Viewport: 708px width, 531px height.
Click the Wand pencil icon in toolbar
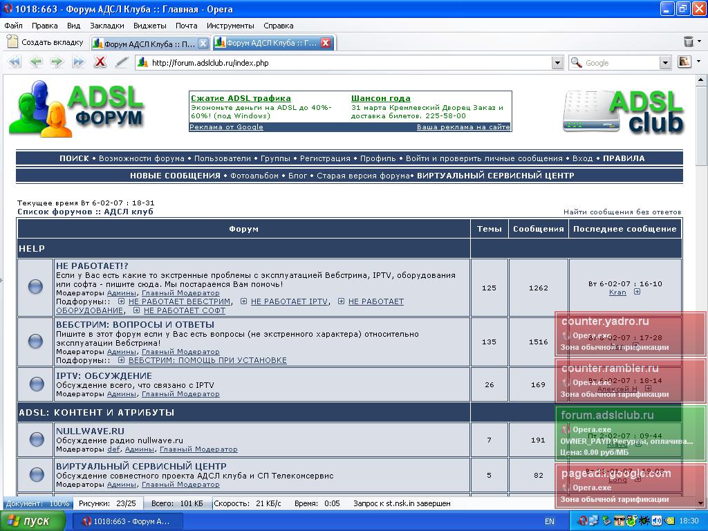tap(121, 62)
